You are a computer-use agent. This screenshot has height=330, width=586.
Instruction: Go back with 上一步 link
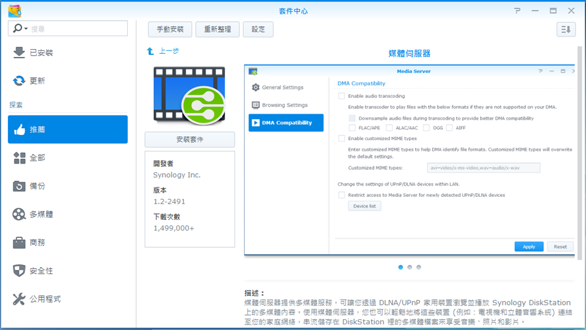[169, 51]
